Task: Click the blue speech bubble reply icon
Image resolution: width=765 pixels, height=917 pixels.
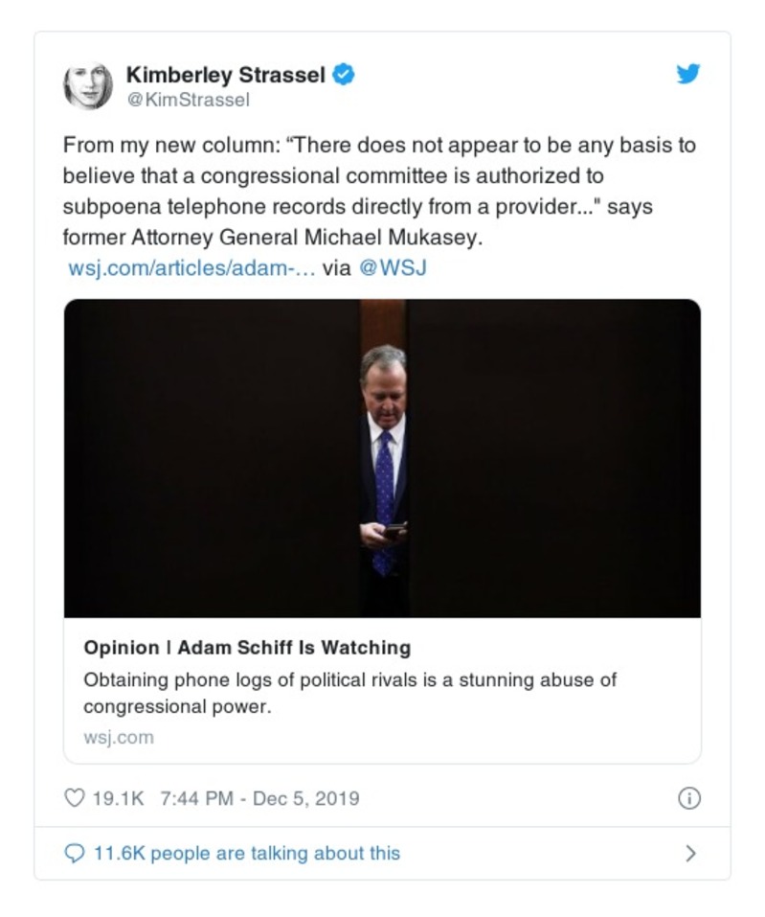Action: click(x=74, y=853)
